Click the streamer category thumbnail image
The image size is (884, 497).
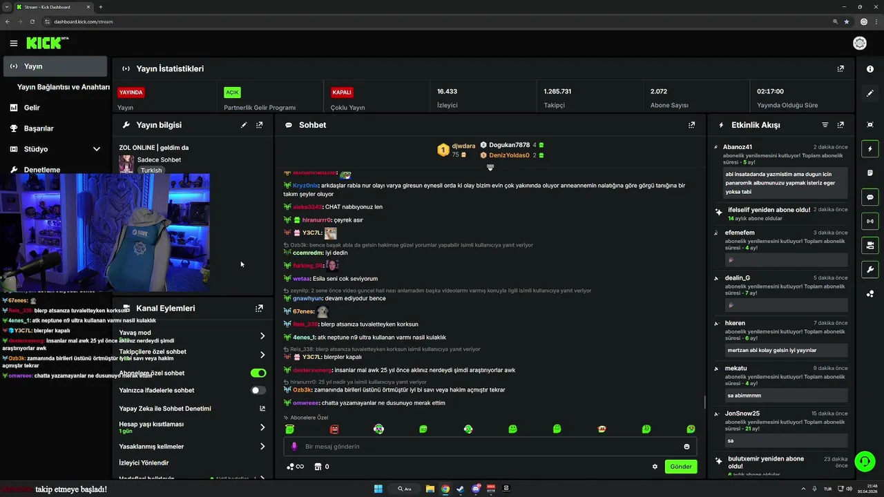click(x=126, y=164)
